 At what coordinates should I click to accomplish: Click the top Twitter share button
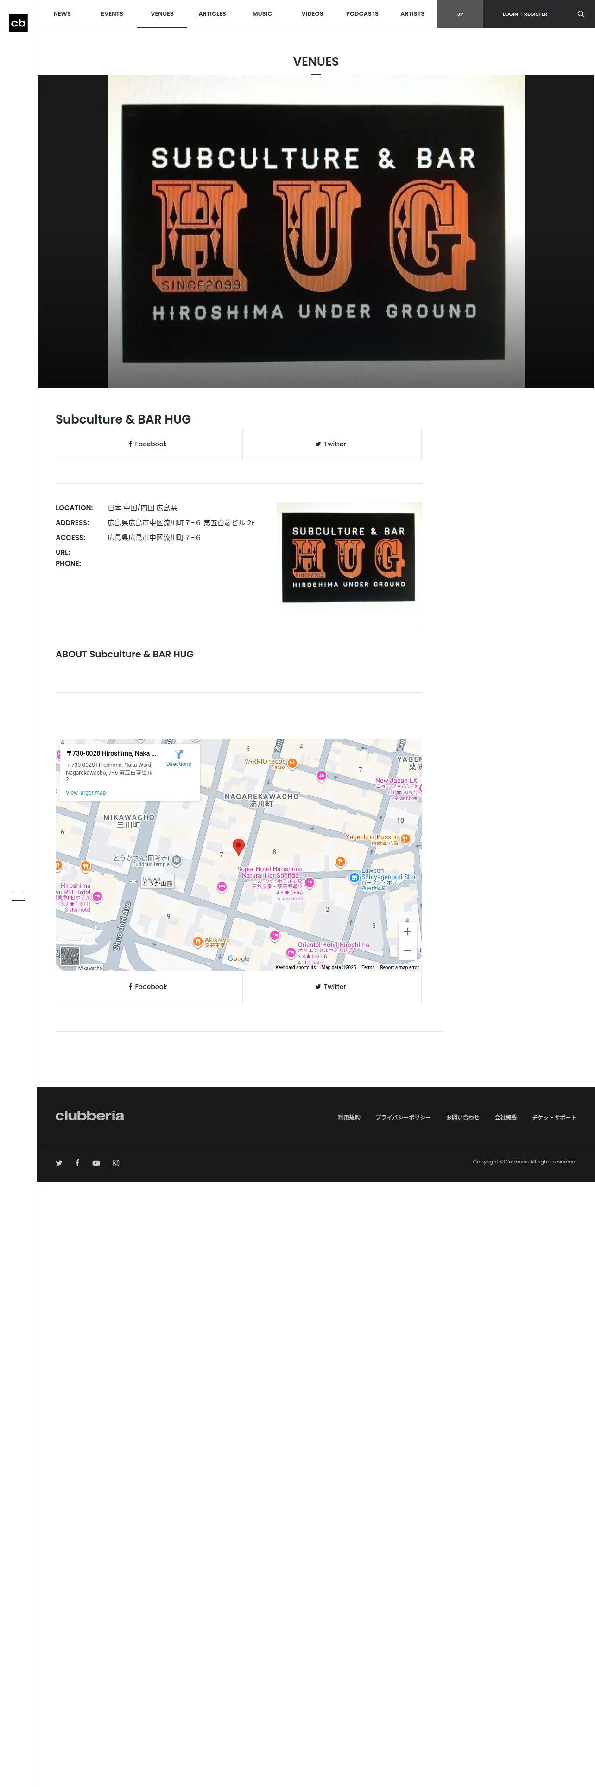point(332,444)
